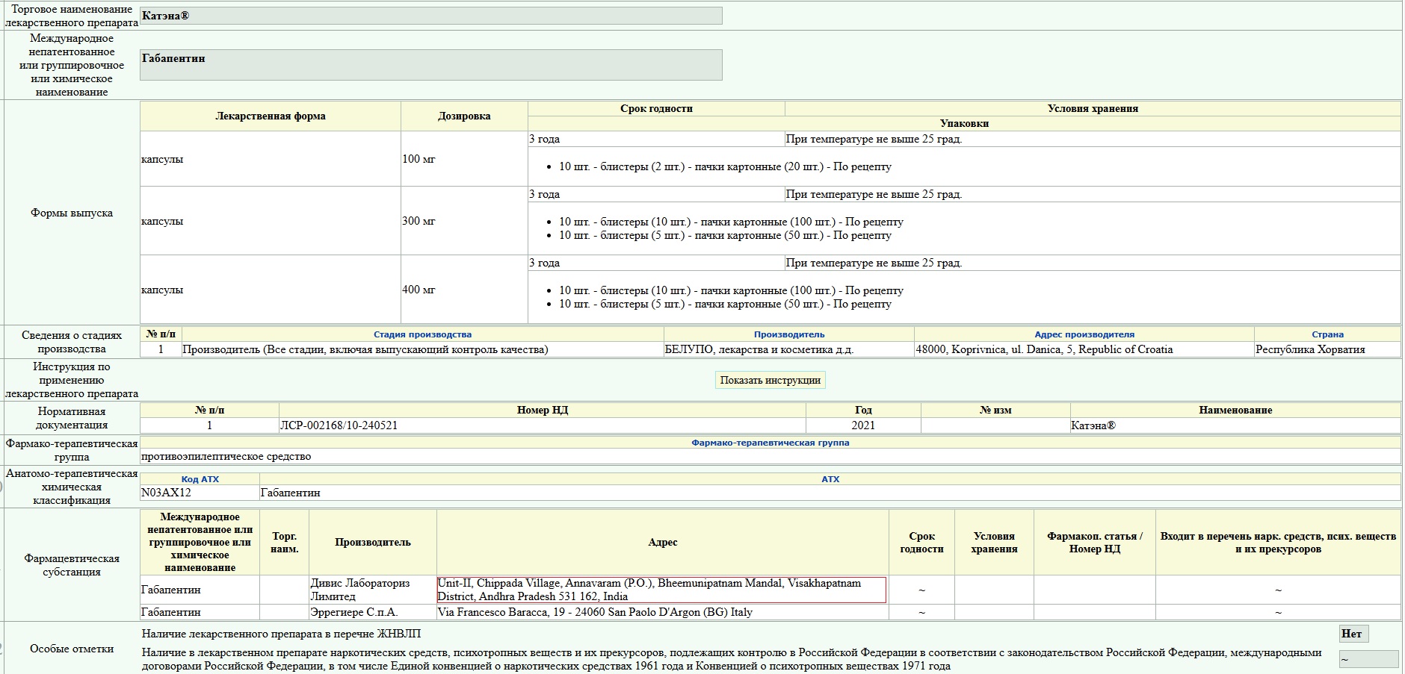This screenshot has width=1405, height=674.
Task: Click 'Код АТХ' column header
Action: coord(200,479)
